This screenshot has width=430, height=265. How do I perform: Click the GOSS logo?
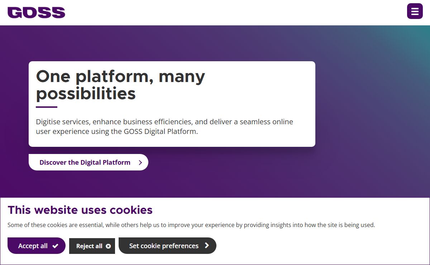coord(36,13)
